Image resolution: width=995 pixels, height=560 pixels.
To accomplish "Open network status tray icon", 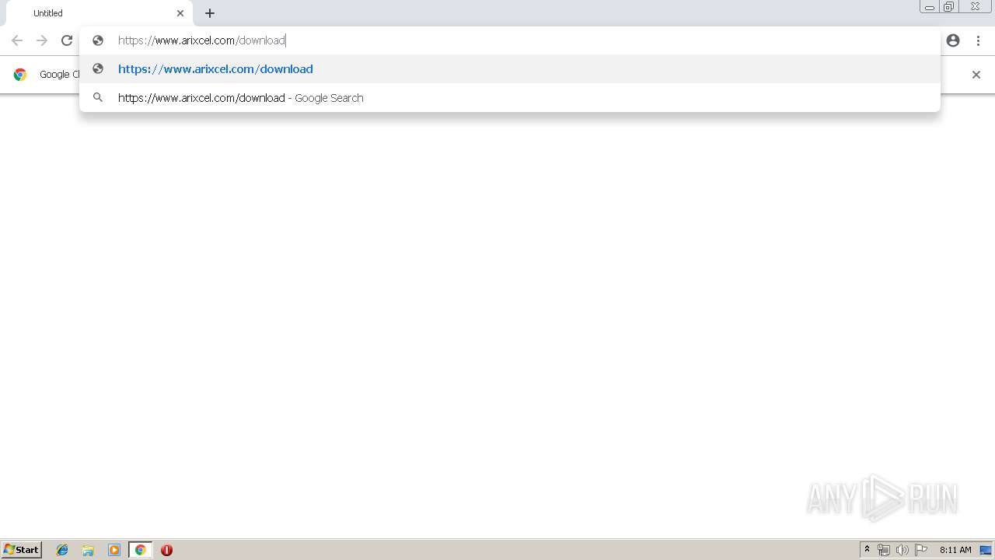I will point(884,550).
